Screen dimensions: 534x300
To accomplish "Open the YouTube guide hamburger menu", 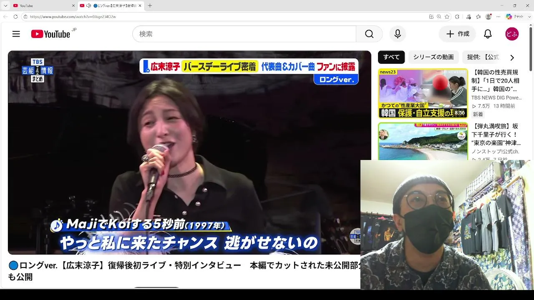I will [x=16, y=34].
